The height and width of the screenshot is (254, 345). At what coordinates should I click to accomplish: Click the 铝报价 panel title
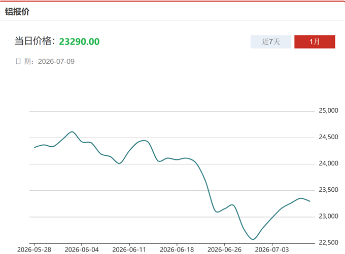[x=17, y=12]
